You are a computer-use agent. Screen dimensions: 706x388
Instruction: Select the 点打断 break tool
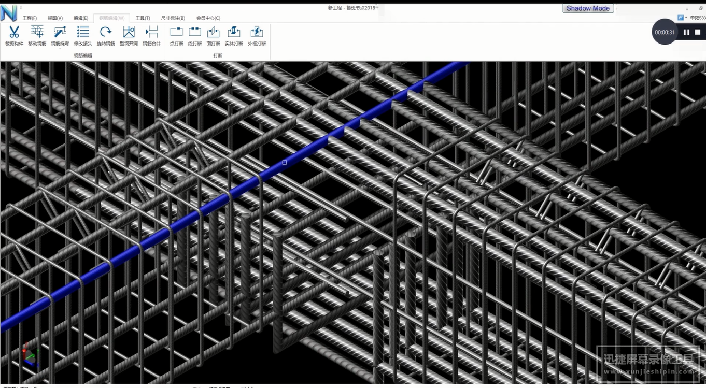(x=176, y=36)
